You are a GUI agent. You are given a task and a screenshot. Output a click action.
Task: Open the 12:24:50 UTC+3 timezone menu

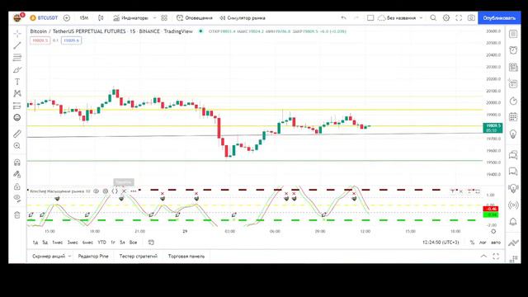(x=441, y=243)
